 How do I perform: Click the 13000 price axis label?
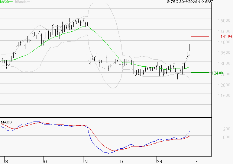pos(224,63)
